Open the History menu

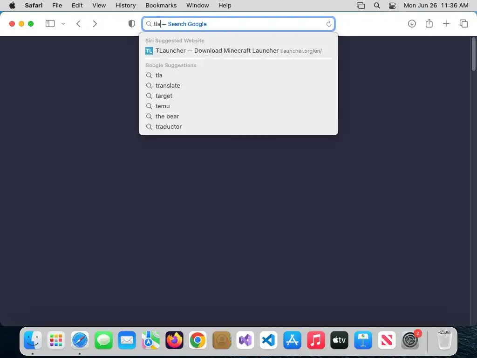tap(125, 6)
